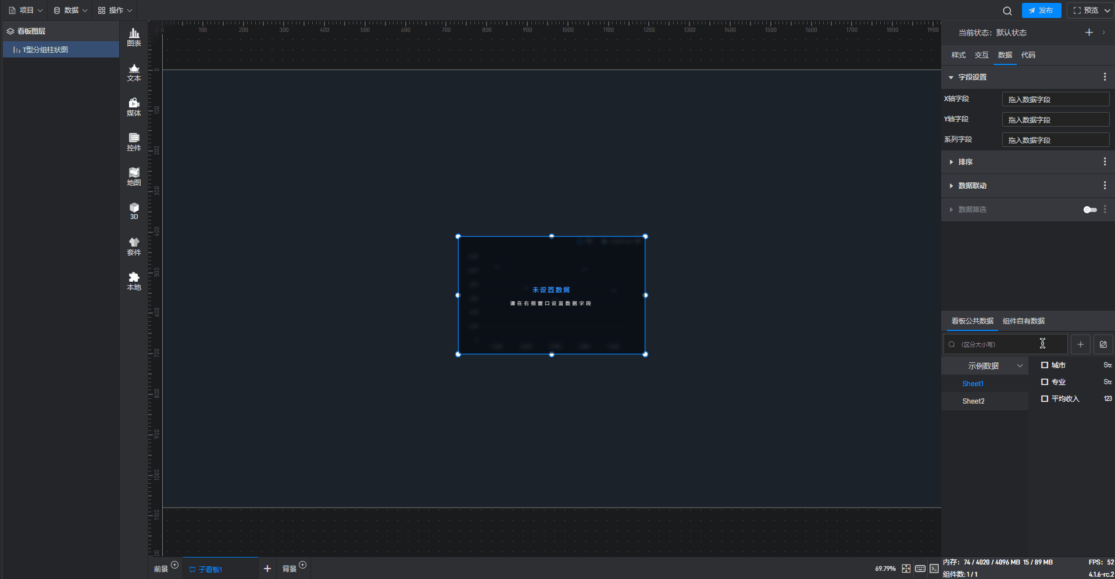Viewport: 1115px width, 579px height.
Task: Open the 媒体 media components icon
Action: pos(134,107)
